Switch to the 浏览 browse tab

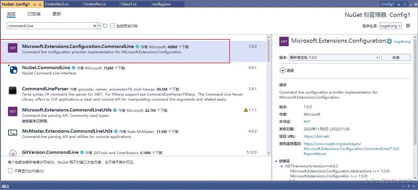[11, 14]
